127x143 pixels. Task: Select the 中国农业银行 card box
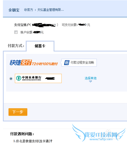(38, 78)
